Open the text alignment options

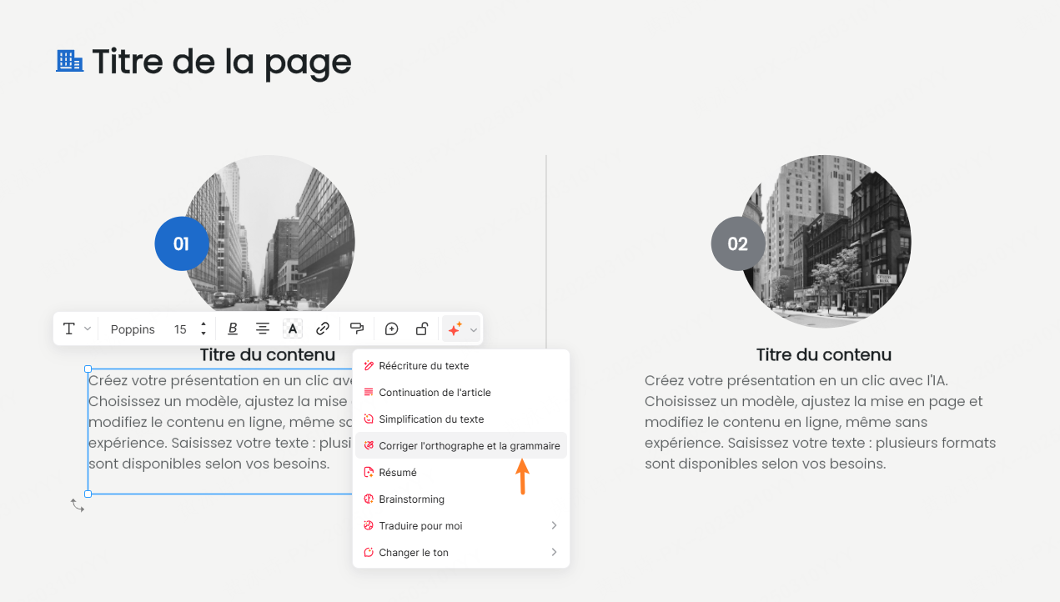click(263, 329)
